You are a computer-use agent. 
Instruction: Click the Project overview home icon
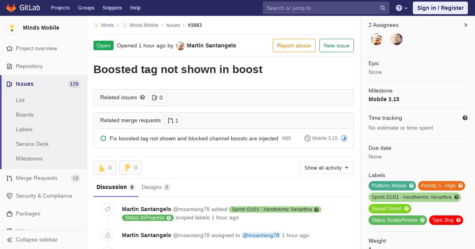[9, 48]
